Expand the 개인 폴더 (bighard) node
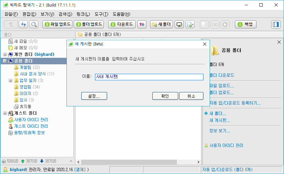 pos(5,54)
